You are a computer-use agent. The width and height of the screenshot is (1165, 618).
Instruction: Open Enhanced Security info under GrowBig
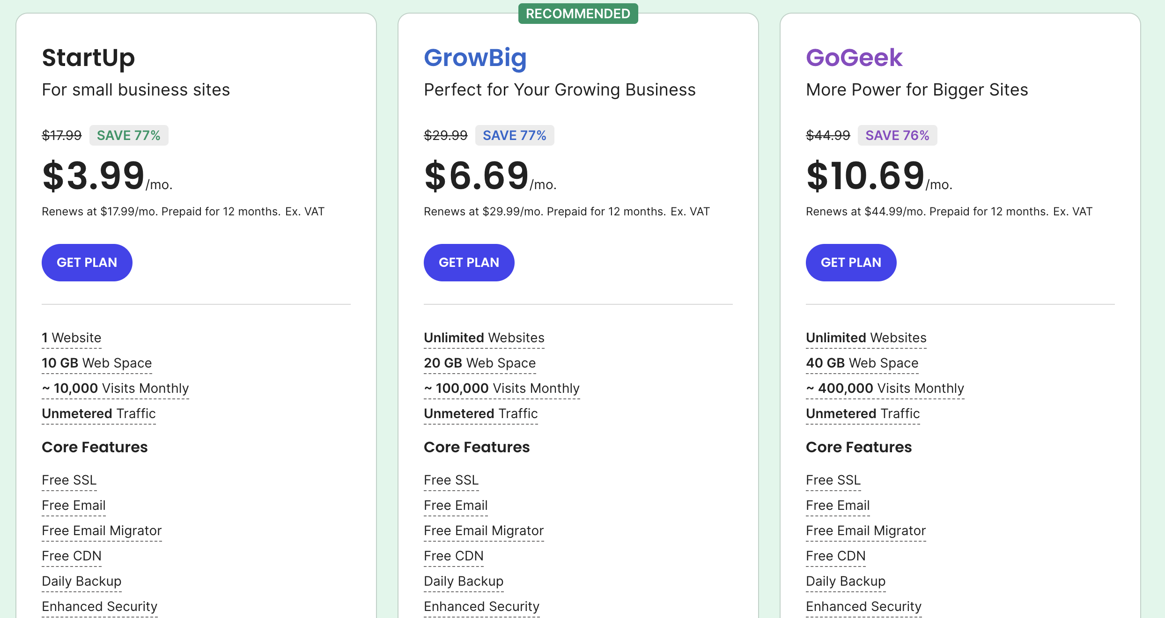pyautogui.click(x=481, y=606)
